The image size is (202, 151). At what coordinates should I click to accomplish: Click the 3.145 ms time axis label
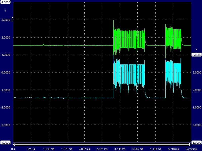pos(120,149)
